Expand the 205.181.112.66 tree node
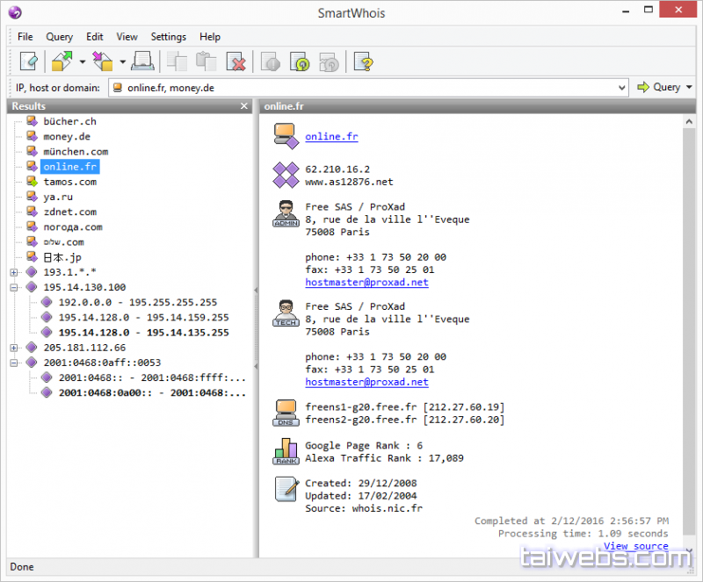Viewport: 703px width, 582px height. (x=14, y=348)
